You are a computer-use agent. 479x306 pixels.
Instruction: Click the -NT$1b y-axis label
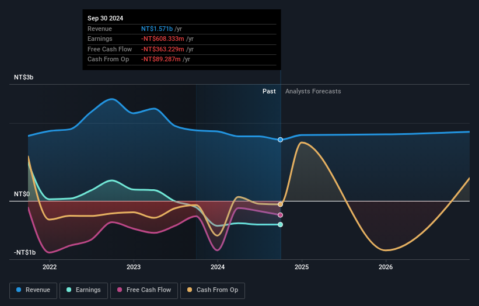point(25,252)
